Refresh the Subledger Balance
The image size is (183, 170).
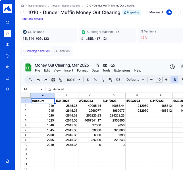[118, 32]
